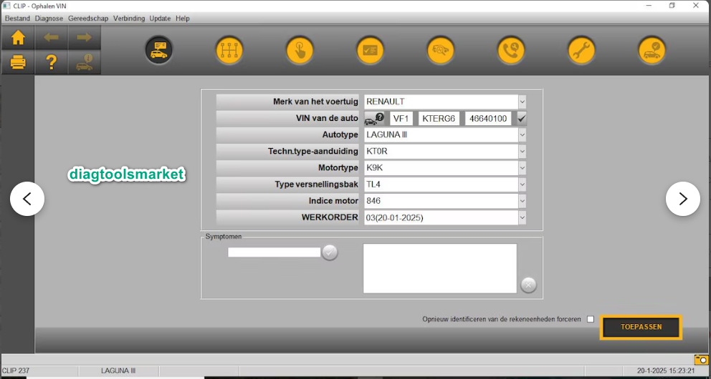Screen dimensions: 711x379
Task: Confirm VIN with the checkmark button
Action: click(x=522, y=119)
